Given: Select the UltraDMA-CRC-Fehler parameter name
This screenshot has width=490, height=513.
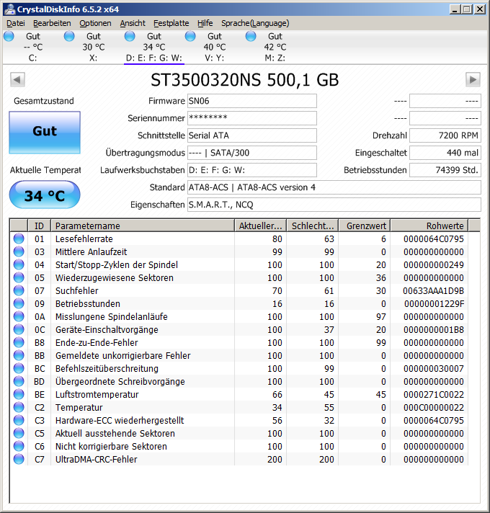Looking at the screenshot, I should (96, 460).
